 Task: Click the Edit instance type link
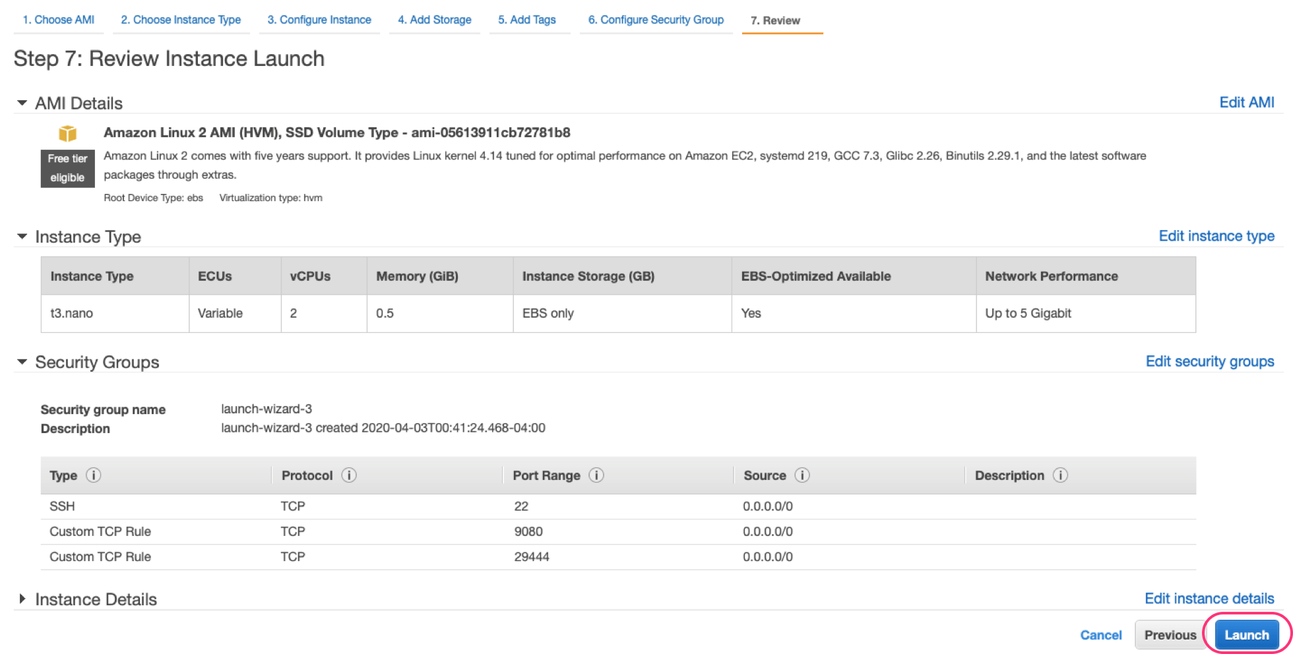click(x=1216, y=236)
